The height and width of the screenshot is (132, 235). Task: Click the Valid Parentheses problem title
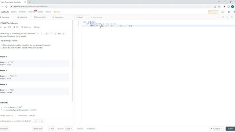(9, 23)
